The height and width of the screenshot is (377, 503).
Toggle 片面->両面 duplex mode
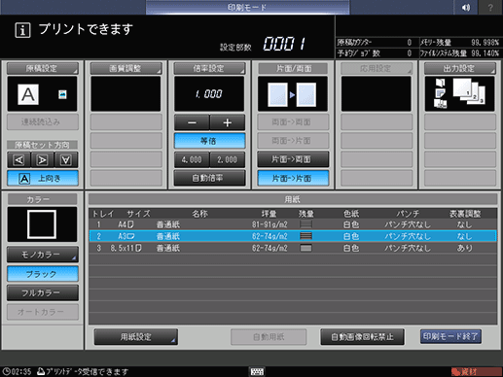[x=293, y=159]
